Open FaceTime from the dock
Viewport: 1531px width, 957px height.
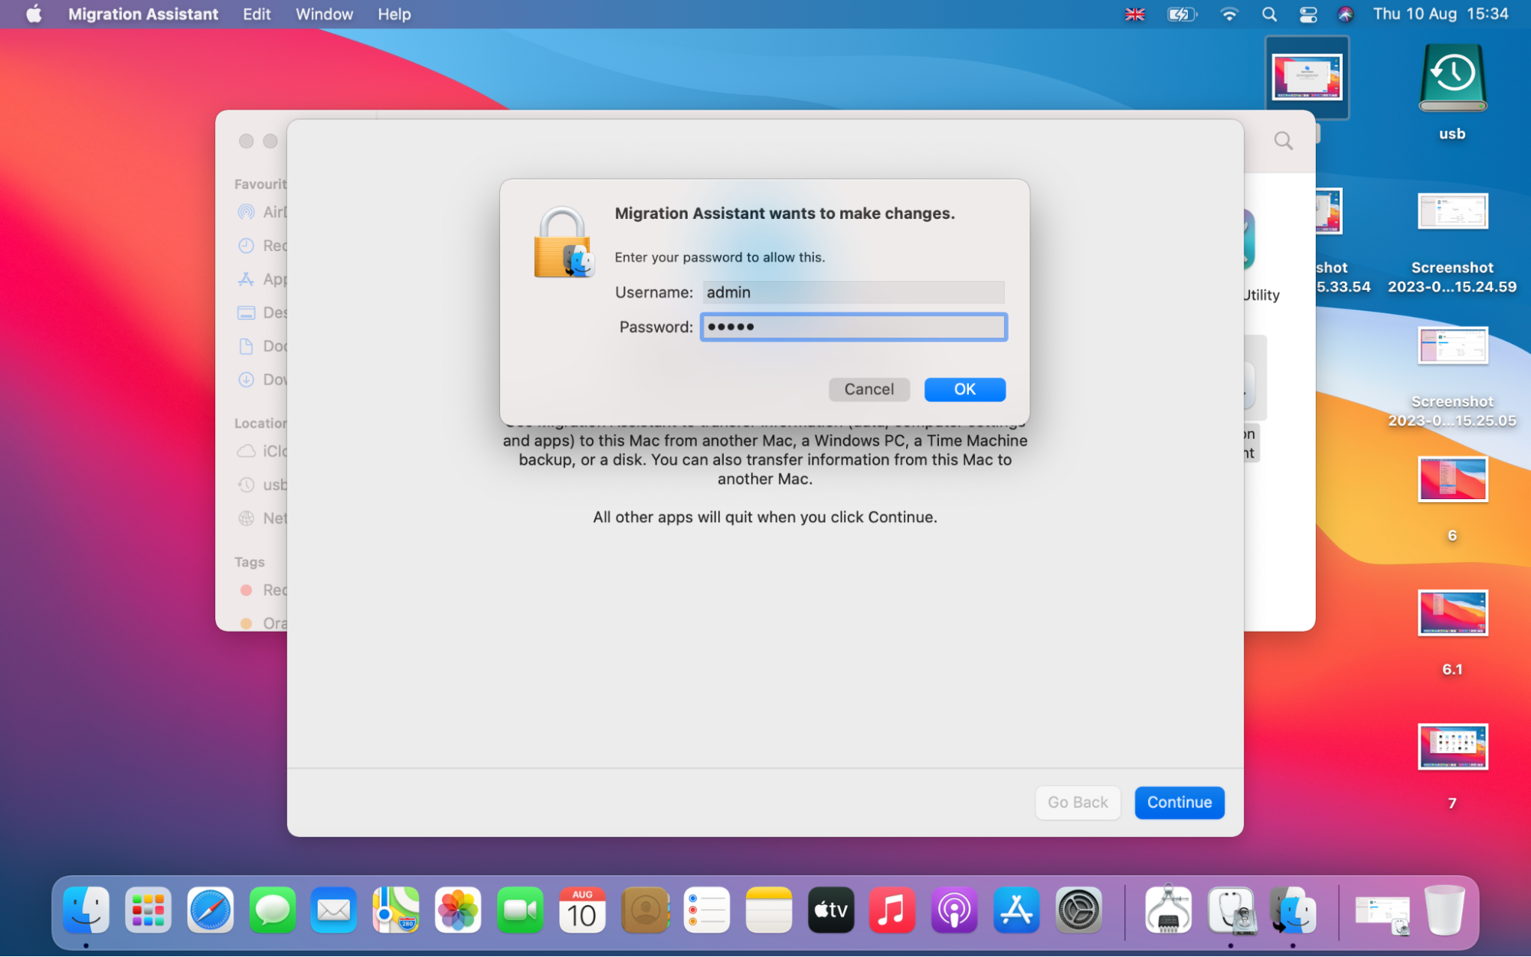(x=520, y=910)
